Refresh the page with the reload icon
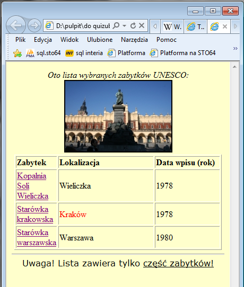The height and width of the screenshot is (287, 244). [133, 25]
